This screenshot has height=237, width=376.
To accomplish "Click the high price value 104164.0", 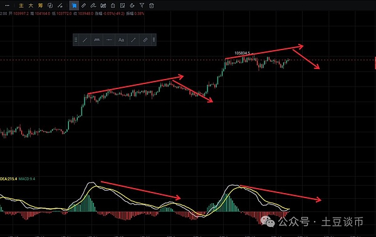I will (x=43, y=14).
